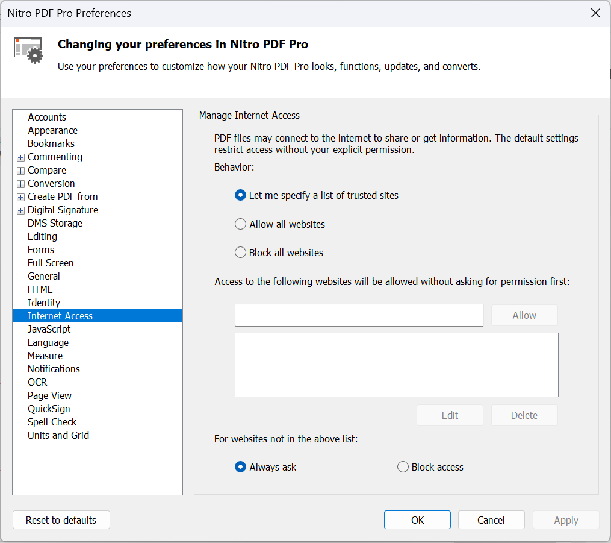Select Create PDF from category
The height and width of the screenshot is (543, 611).
click(63, 196)
